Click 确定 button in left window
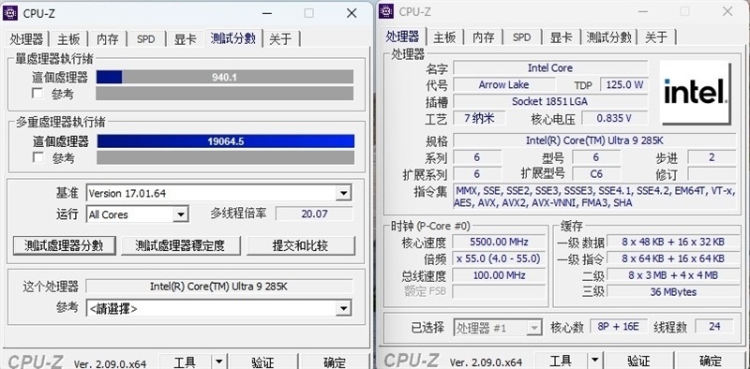The height and width of the screenshot is (369, 750). click(x=336, y=362)
